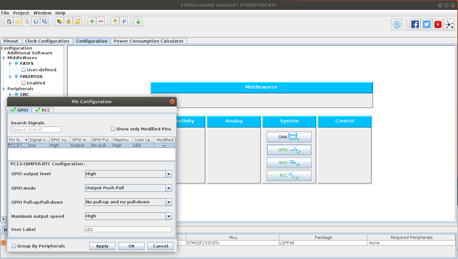Toggle Show only Modified Pins checkbox

pyautogui.click(x=113, y=129)
